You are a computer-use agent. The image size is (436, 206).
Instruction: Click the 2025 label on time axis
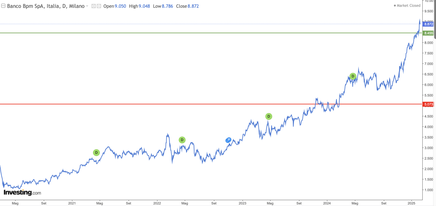pos(412,203)
